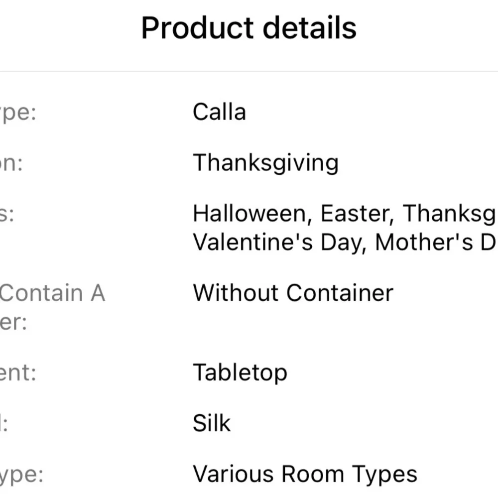Select the Tabletop value
498x498 pixels.
tap(240, 373)
